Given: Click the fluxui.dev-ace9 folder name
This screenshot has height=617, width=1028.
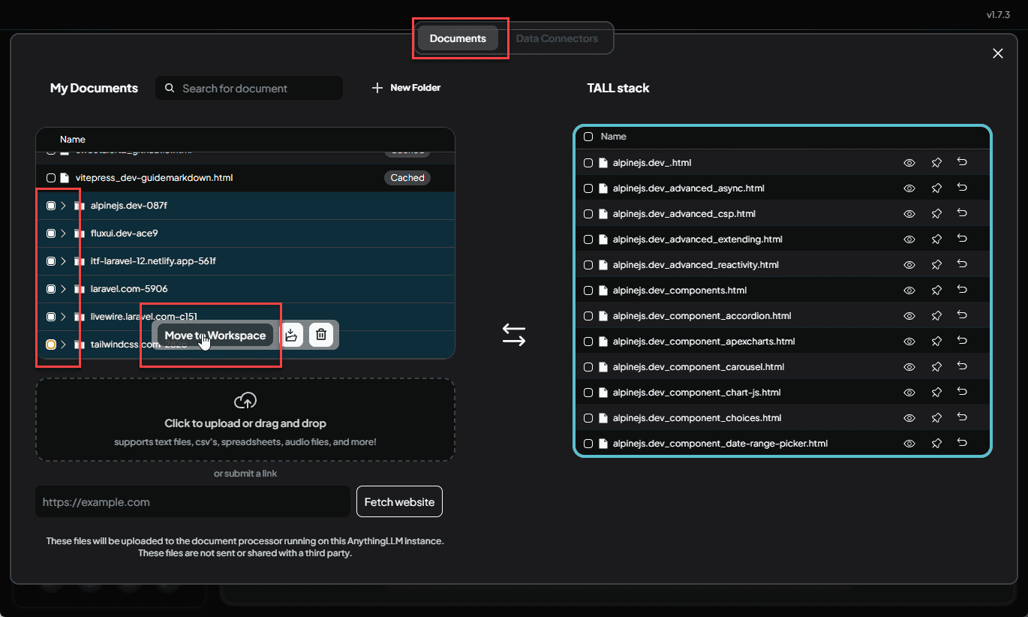Looking at the screenshot, I should coord(124,233).
